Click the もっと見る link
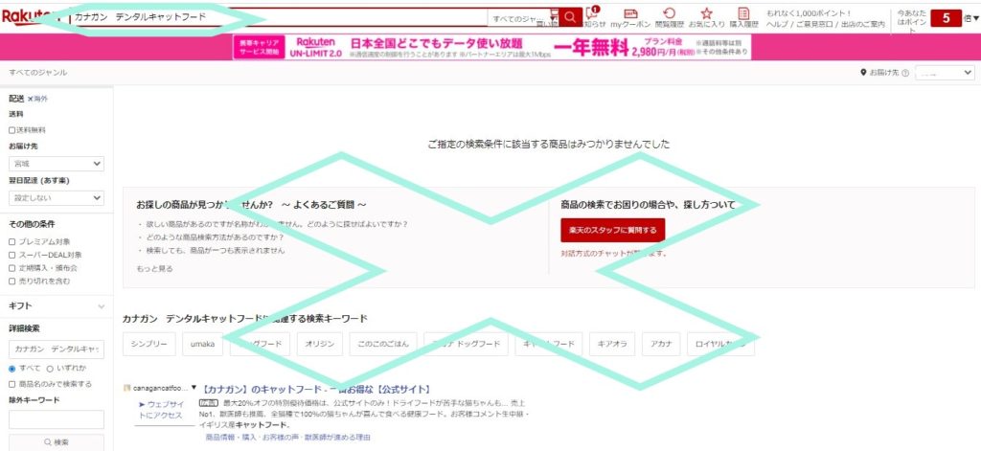 click(154, 269)
